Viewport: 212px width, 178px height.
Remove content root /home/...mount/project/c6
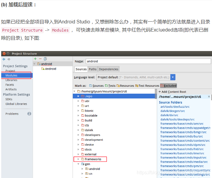209,97
